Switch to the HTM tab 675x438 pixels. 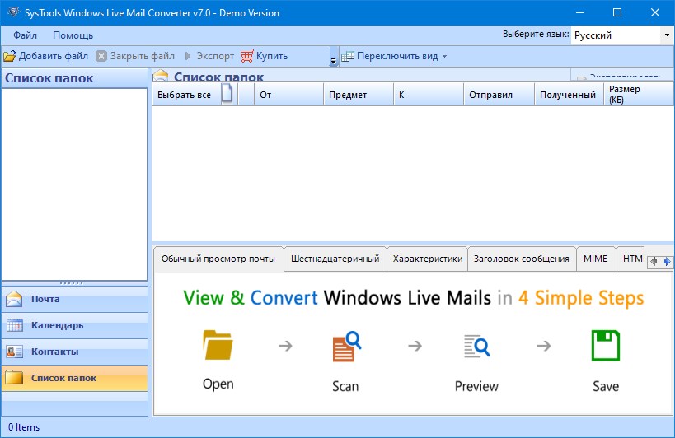pyautogui.click(x=631, y=259)
